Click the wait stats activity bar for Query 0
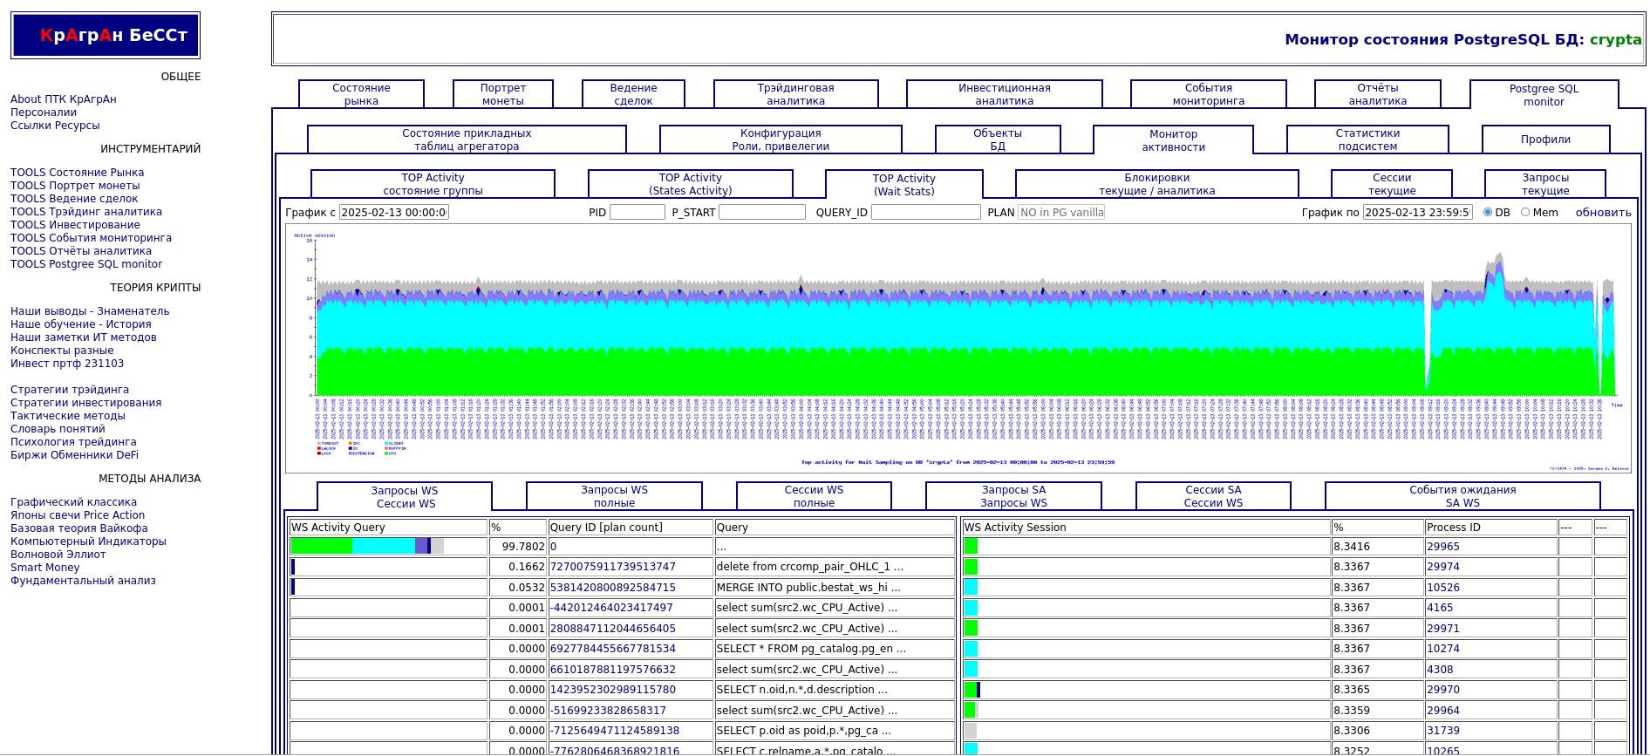The height and width of the screenshot is (756, 1650). pos(367,546)
